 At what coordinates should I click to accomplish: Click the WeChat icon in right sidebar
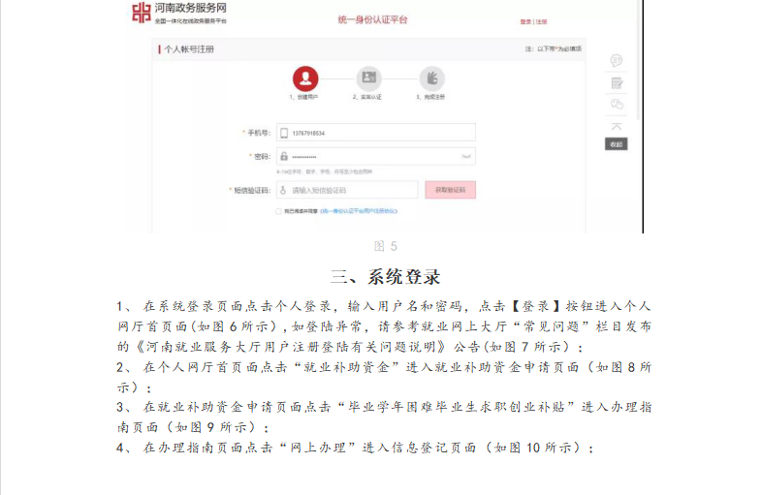pyautogui.click(x=617, y=104)
